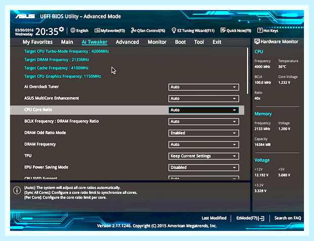
Task: Open ASUS MultiCore Enhancement dropdown
Action: (x=204, y=98)
